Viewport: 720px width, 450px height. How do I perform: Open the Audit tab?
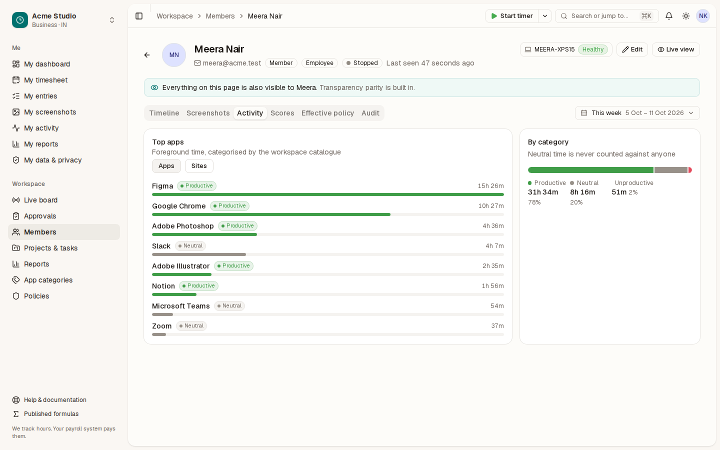[x=370, y=113]
